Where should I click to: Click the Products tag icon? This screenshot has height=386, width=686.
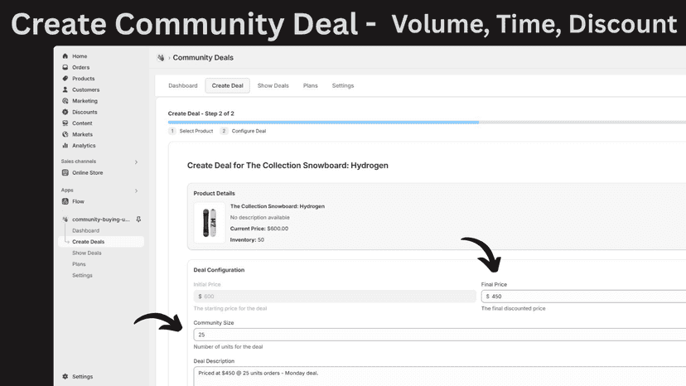coord(65,79)
